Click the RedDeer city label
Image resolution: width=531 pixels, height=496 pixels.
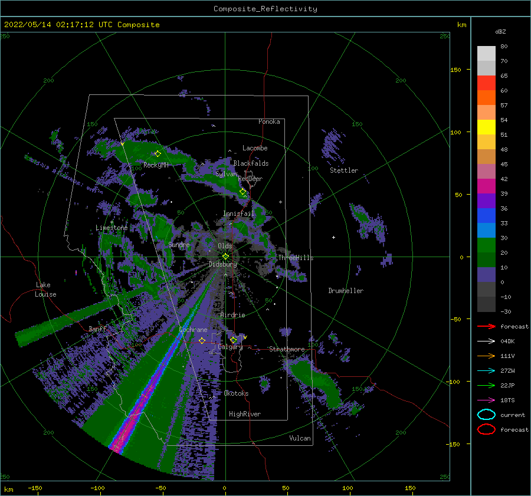pyautogui.click(x=250, y=179)
